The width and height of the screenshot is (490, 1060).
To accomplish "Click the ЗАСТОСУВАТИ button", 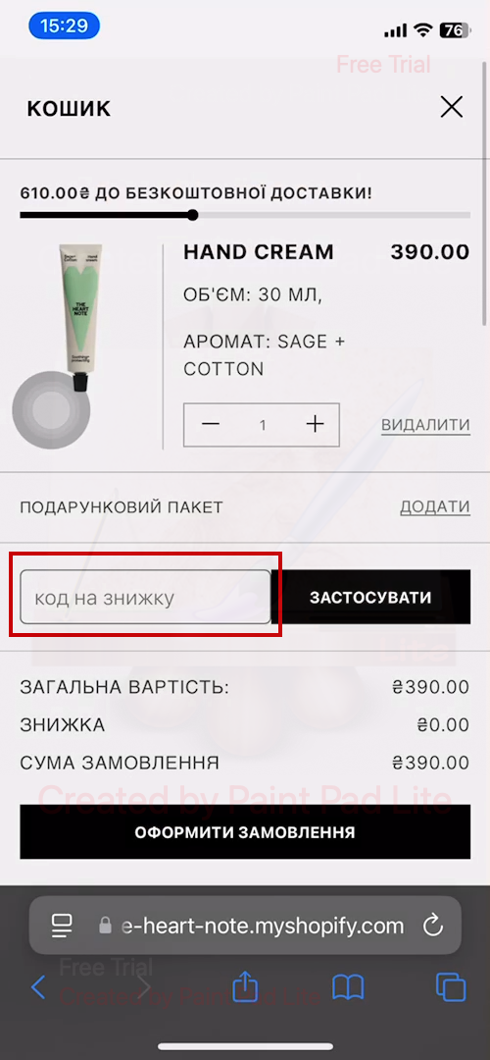I will click(x=370, y=597).
